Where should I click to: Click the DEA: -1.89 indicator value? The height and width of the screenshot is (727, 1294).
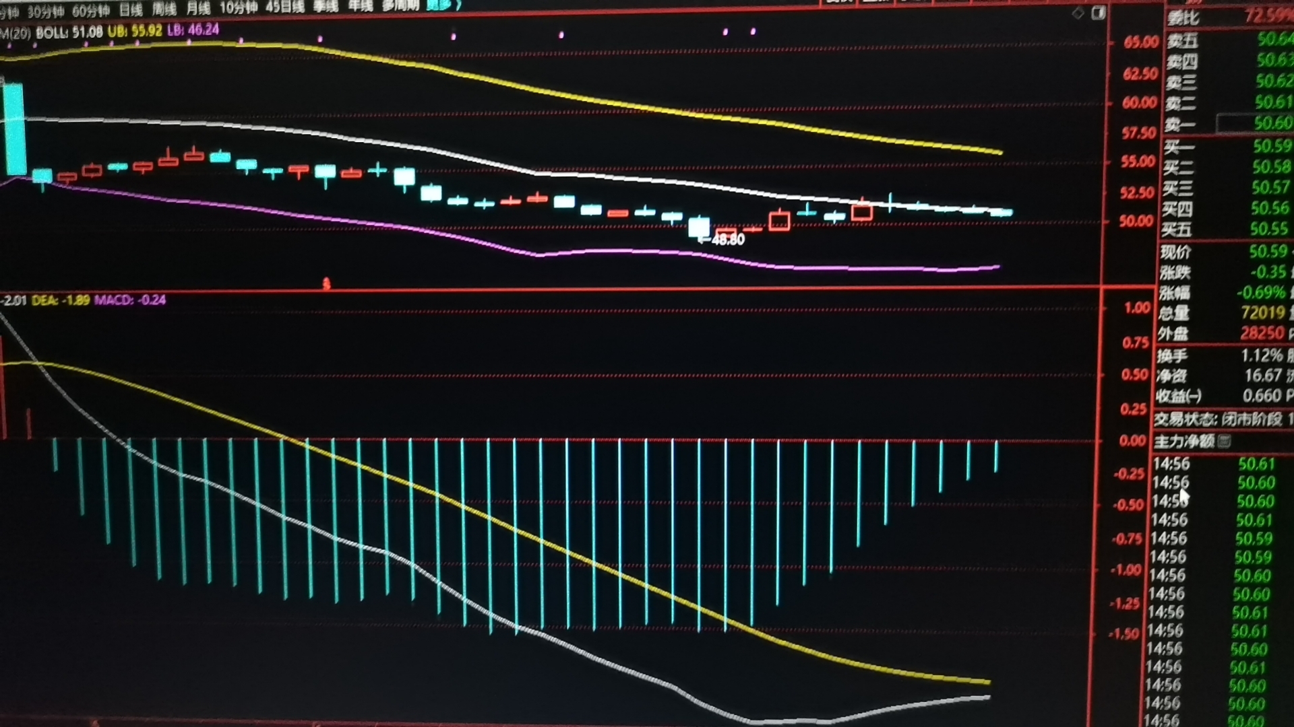pyautogui.click(x=61, y=300)
